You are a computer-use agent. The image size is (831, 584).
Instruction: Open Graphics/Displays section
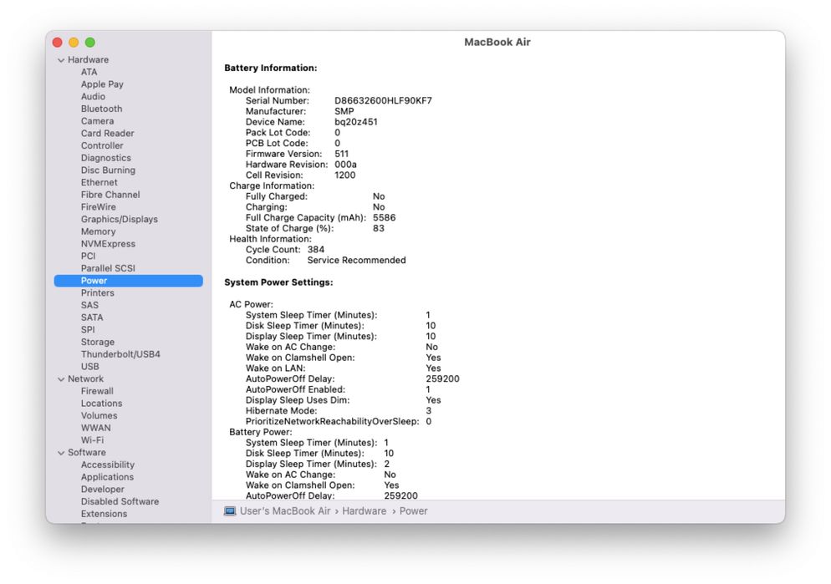click(120, 219)
